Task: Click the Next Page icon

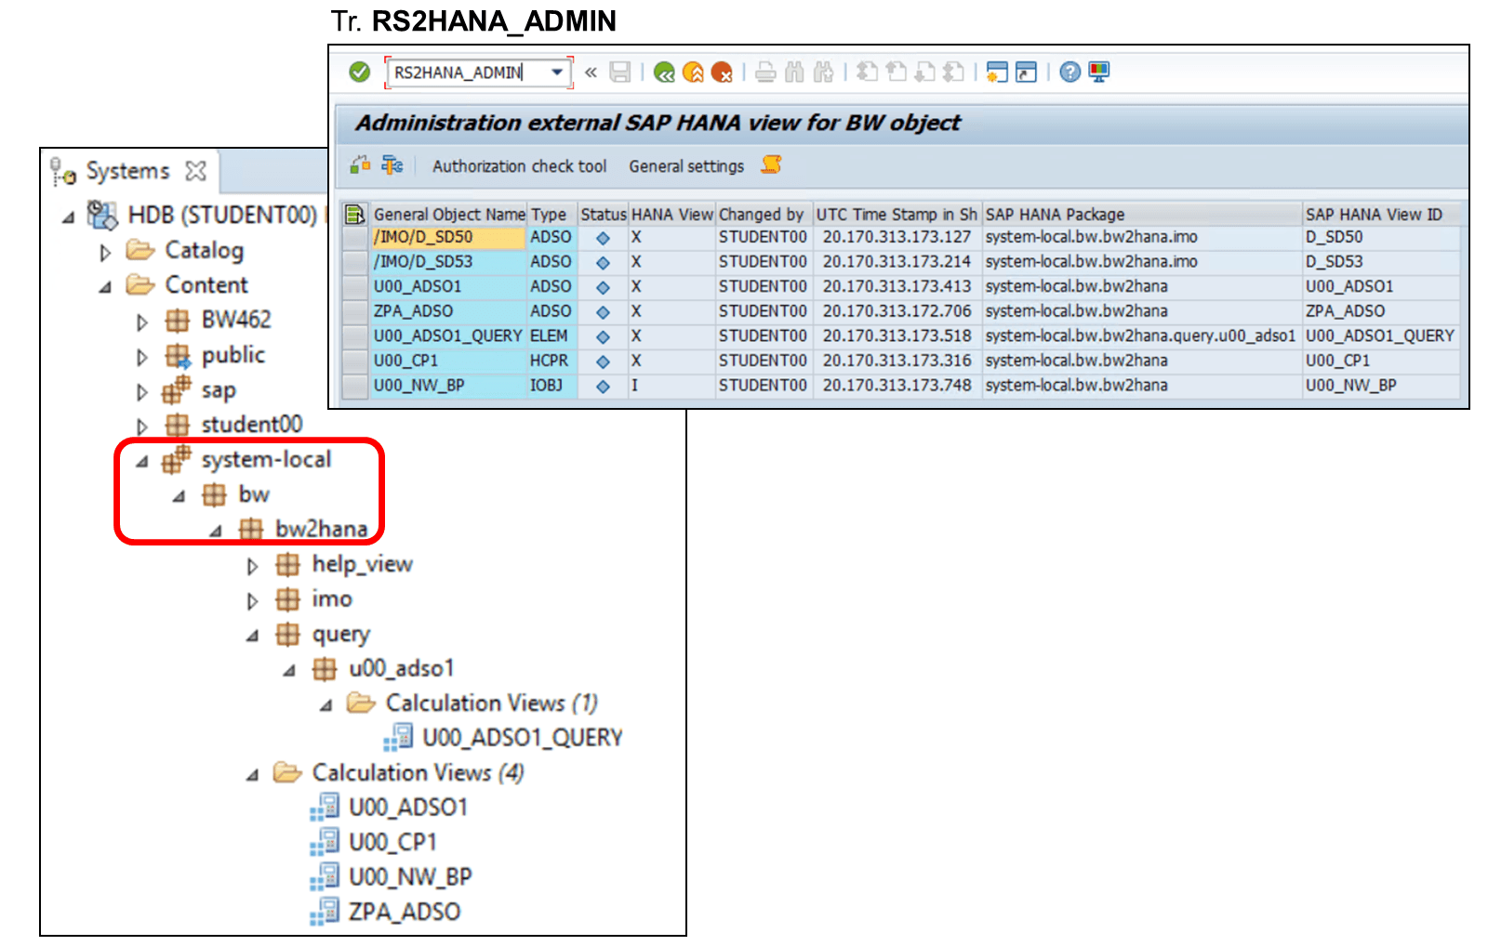Action: point(924,72)
